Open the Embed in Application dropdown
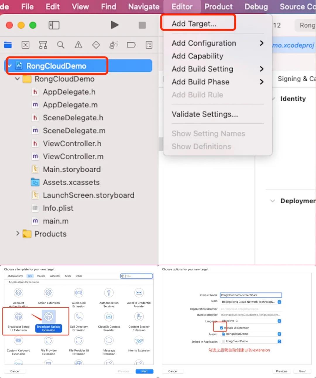 pyautogui.click(x=251, y=341)
